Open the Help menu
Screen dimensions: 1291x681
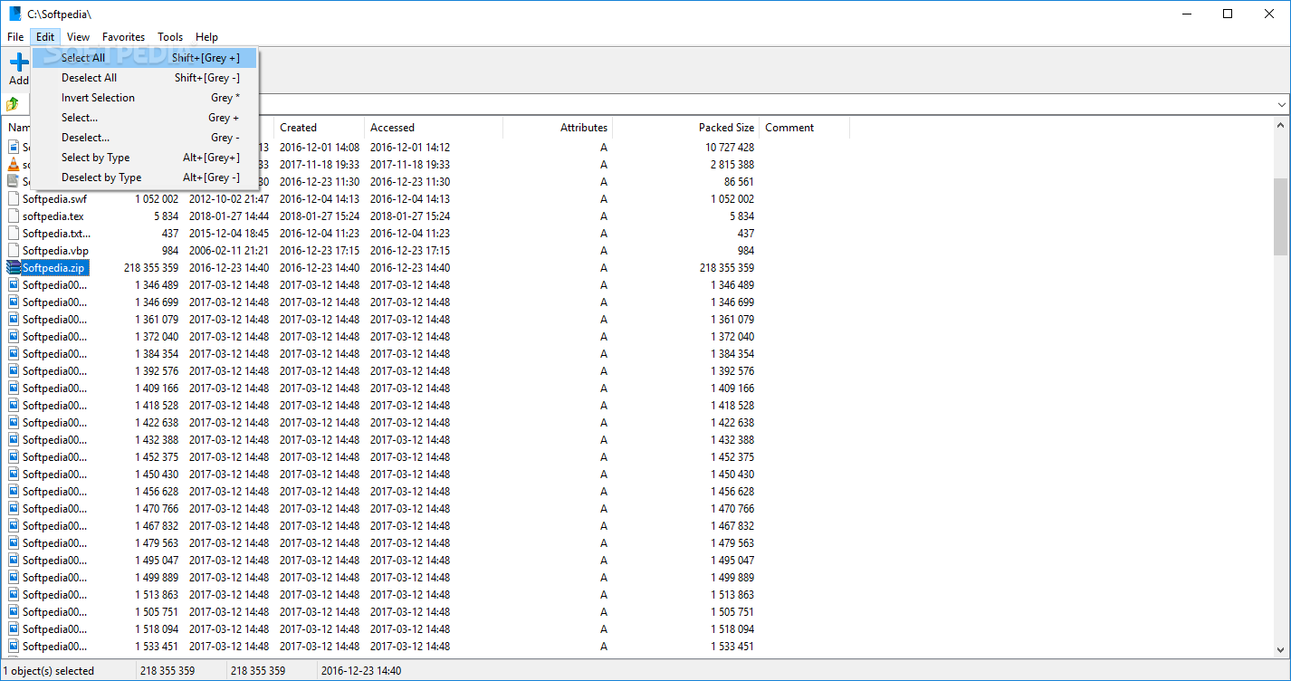206,37
